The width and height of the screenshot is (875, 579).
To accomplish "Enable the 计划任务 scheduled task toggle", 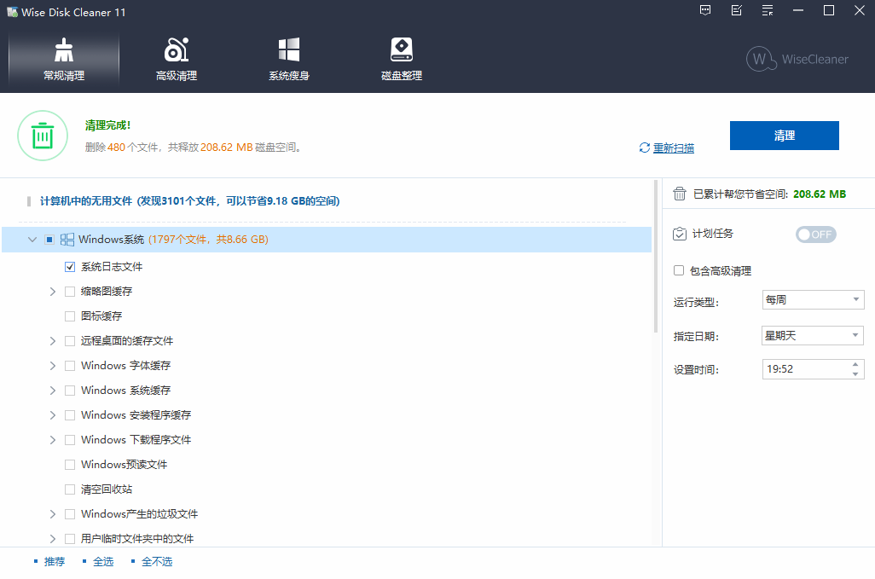I will point(815,234).
